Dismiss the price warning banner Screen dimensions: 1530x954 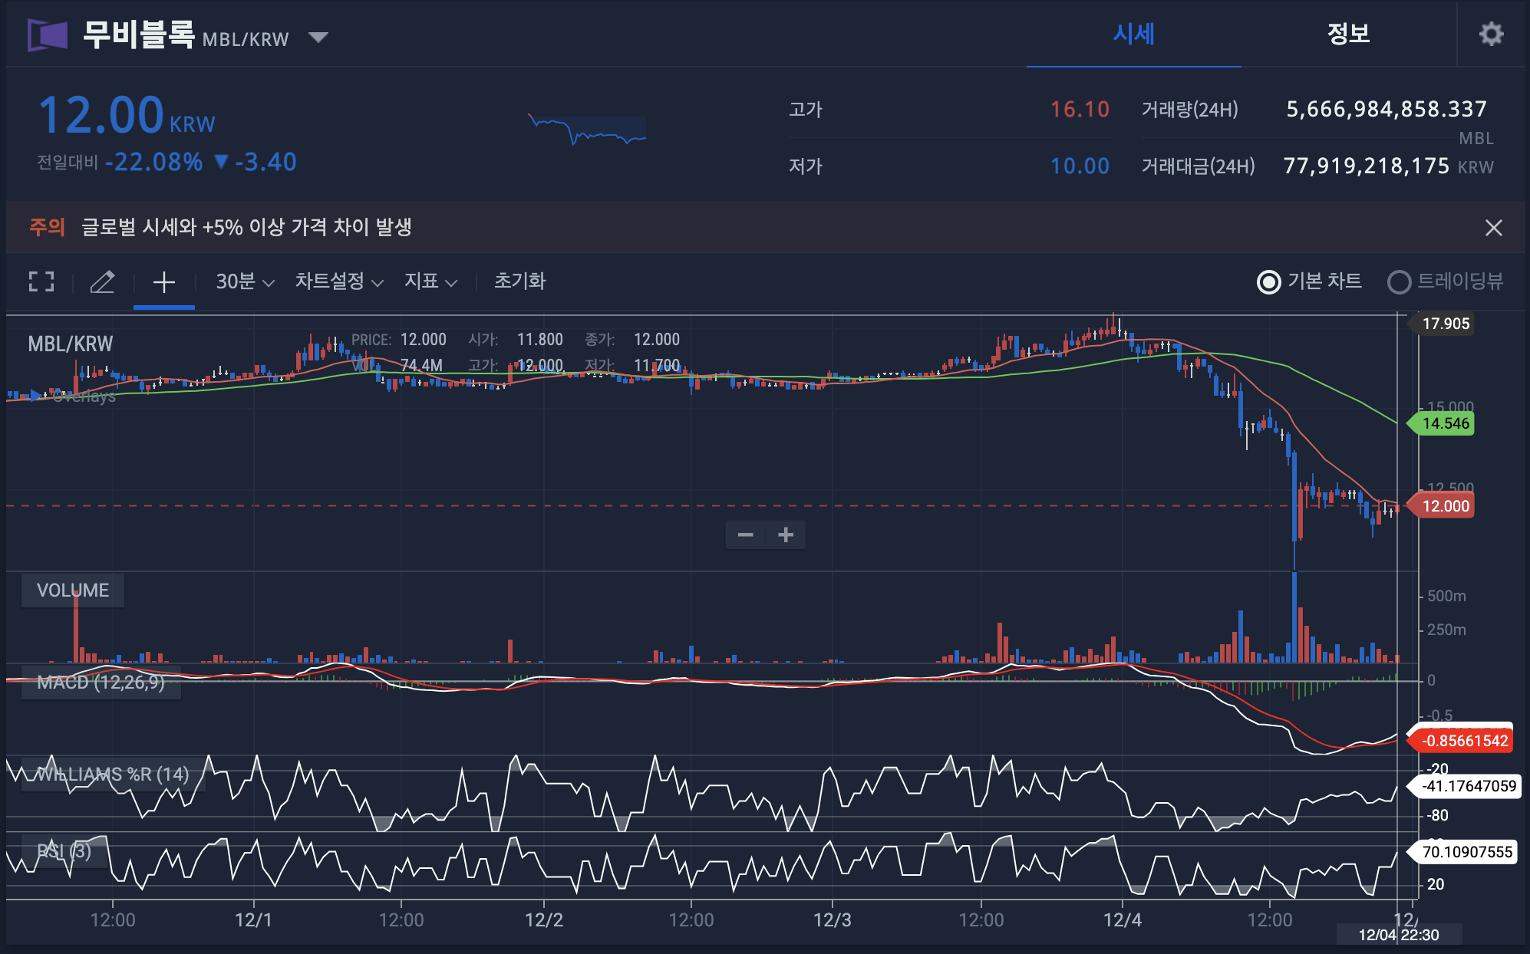pos(1492,228)
